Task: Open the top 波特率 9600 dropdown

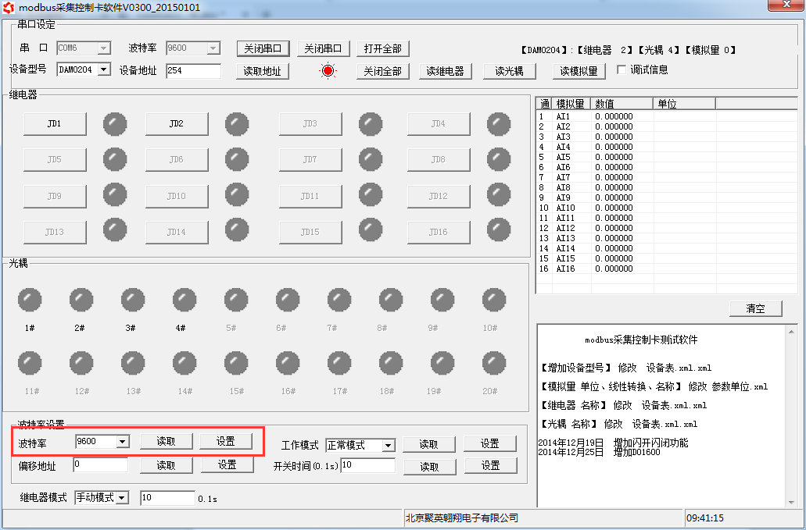Action: 213,48
